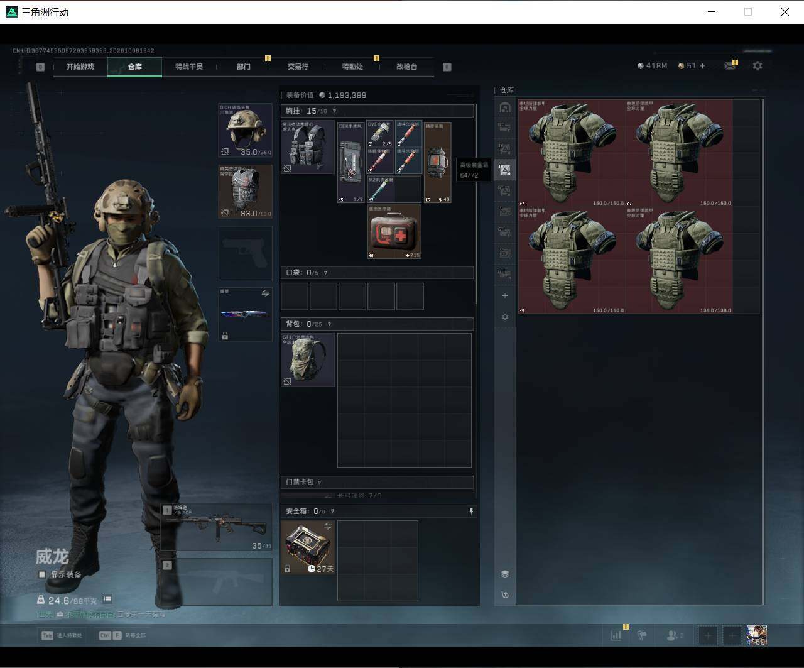Add a new stash container
804x668 pixels.
pos(505,296)
